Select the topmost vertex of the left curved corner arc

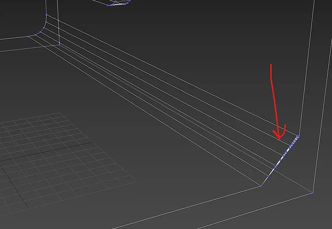coord(46,15)
